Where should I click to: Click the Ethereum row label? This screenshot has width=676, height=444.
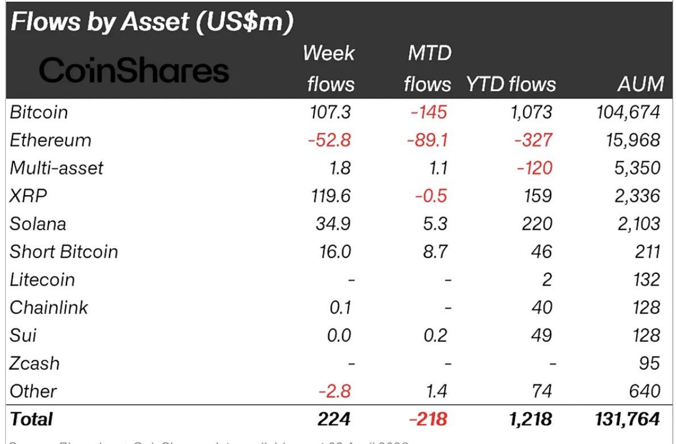point(50,139)
